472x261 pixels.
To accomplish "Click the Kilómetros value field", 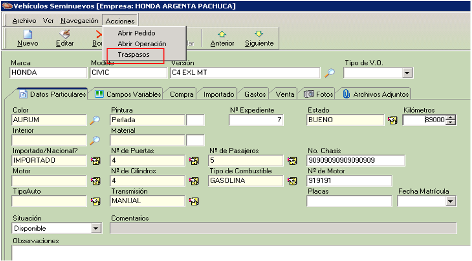I will coord(424,120).
